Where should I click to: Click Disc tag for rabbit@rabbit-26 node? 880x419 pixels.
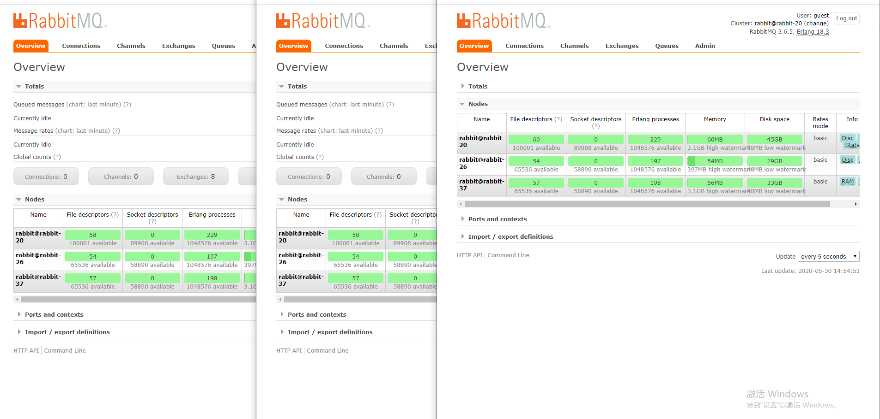pyautogui.click(x=848, y=160)
